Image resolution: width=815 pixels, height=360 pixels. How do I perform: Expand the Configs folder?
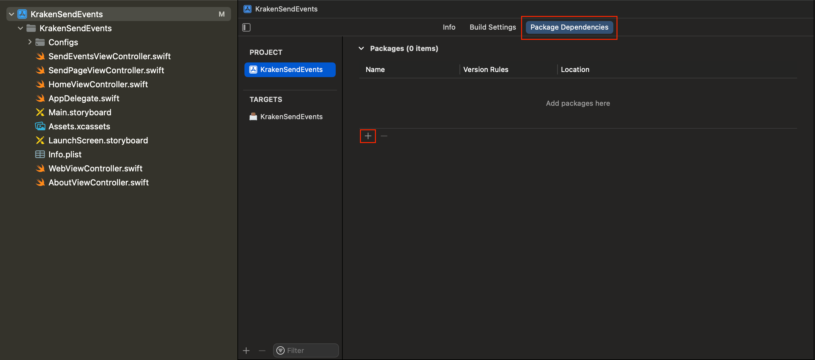point(30,42)
